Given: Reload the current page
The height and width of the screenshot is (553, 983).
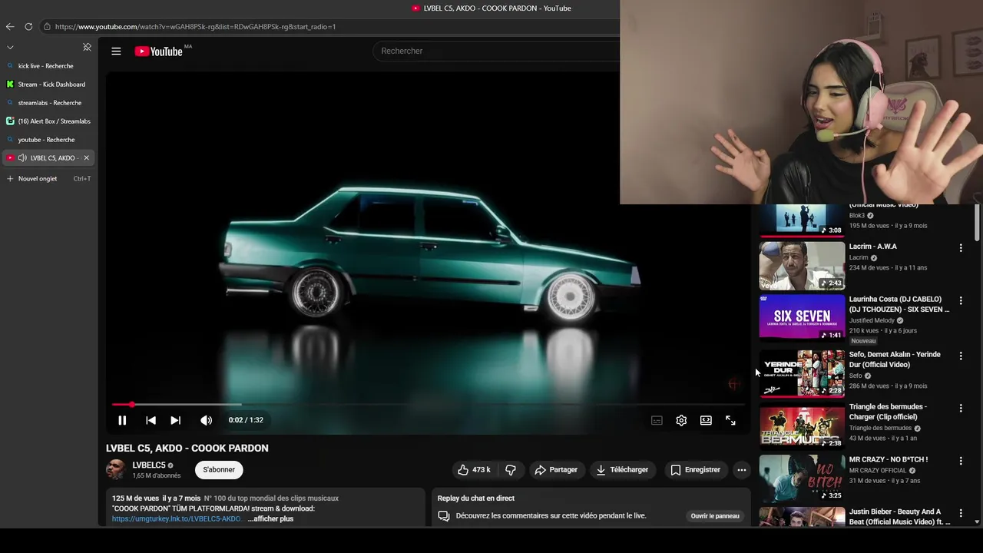Looking at the screenshot, I should point(28,26).
